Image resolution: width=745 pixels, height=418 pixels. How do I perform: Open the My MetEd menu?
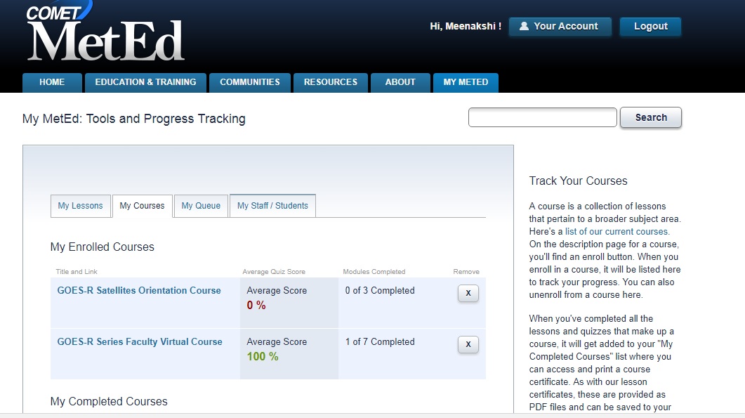tap(466, 82)
